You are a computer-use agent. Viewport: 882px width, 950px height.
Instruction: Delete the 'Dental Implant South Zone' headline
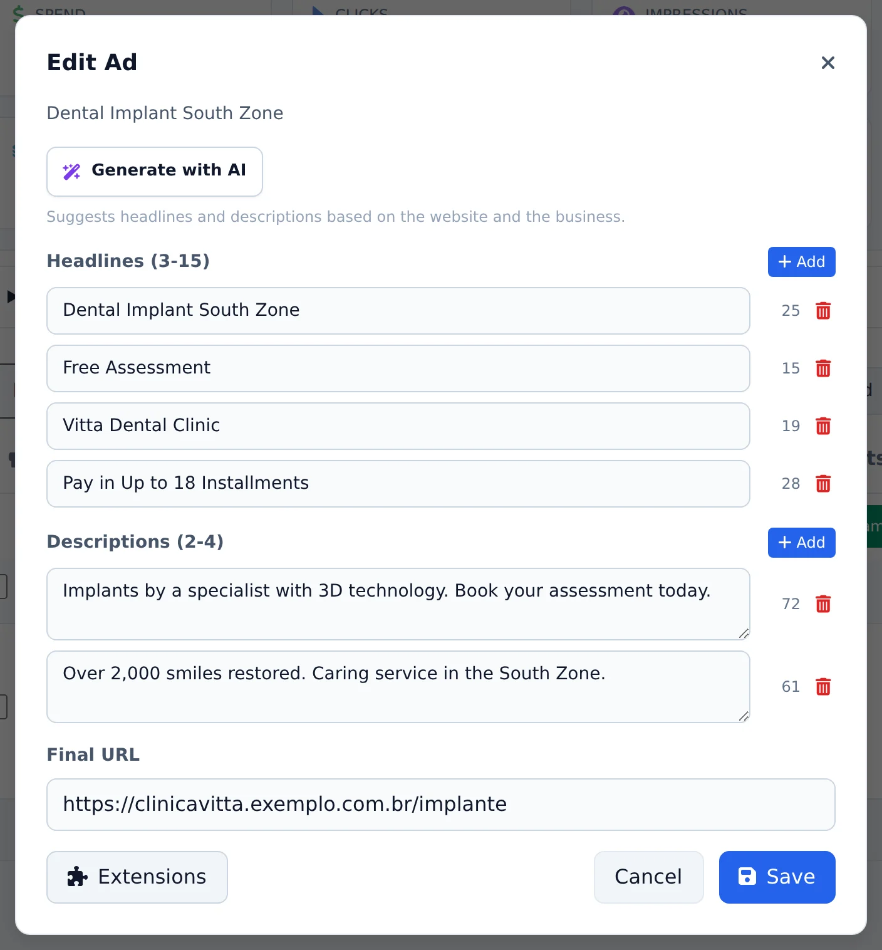click(823, 311)
